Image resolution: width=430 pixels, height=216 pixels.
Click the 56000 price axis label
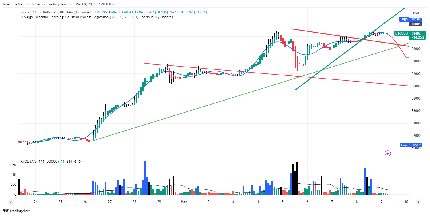(416, 111)
